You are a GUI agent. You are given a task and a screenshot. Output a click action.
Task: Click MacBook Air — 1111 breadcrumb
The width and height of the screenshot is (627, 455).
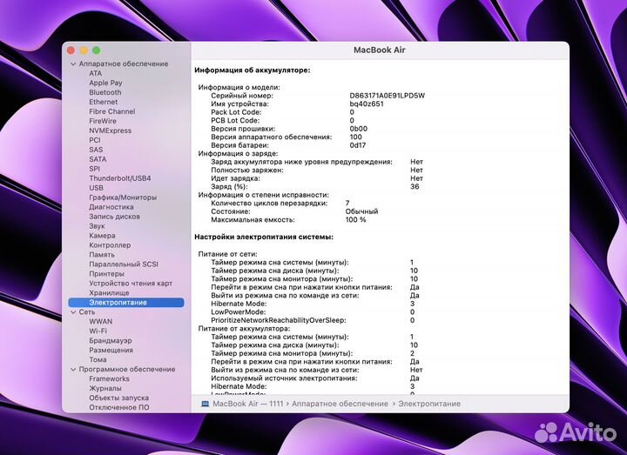[248, 404]
